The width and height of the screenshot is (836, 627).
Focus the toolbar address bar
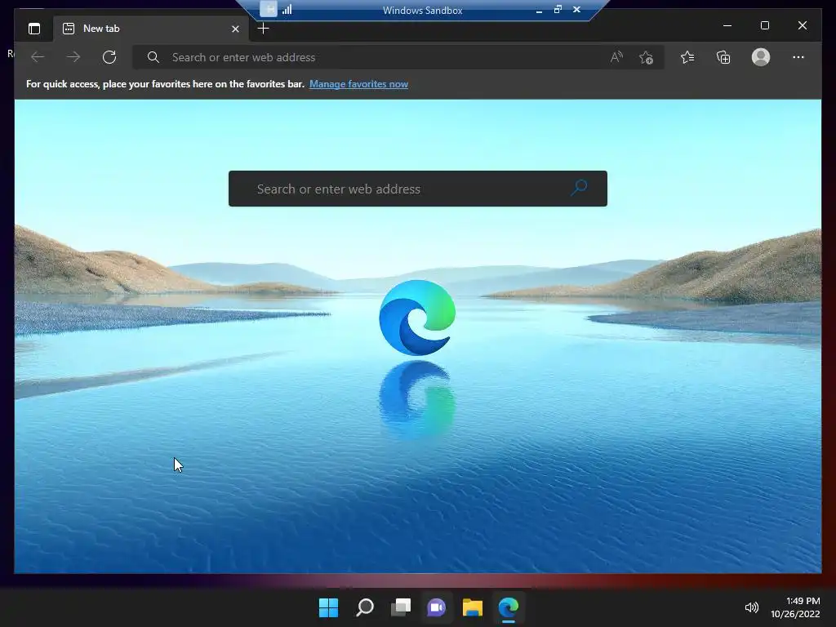(x=398, y=57)
